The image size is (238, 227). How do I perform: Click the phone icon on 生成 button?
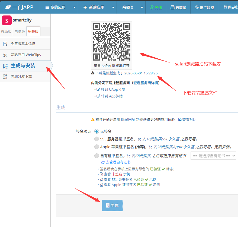pyautogui.click(x=108, y=206)
